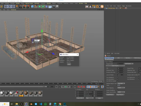Click OK in the Information dialog
Image resolution: width=141 pixels, height=106 pixels.
coord(69,64)
